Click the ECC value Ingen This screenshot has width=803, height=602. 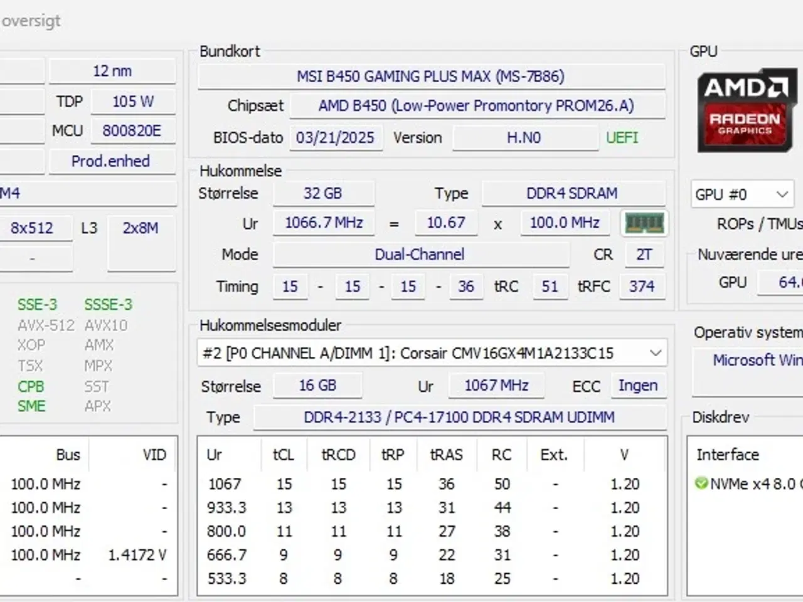pyautogui.click(x=638, y=385)
